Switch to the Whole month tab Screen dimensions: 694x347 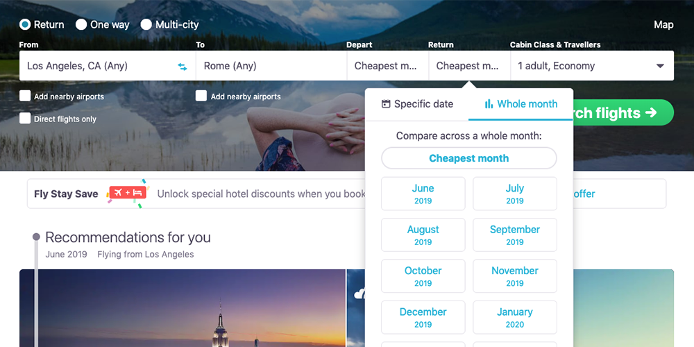tap(521, 104)
